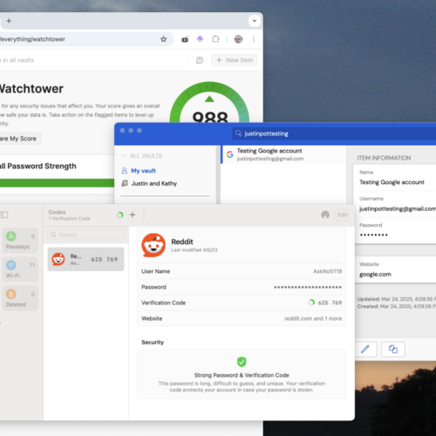
Task: Click the Share My Score button
Action: pos(20,139)
